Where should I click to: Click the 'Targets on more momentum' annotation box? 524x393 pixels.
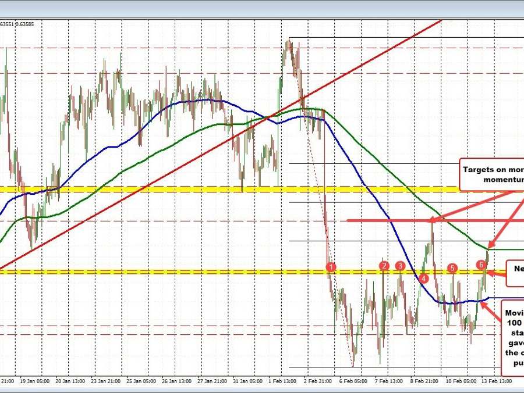coord(492,174)
